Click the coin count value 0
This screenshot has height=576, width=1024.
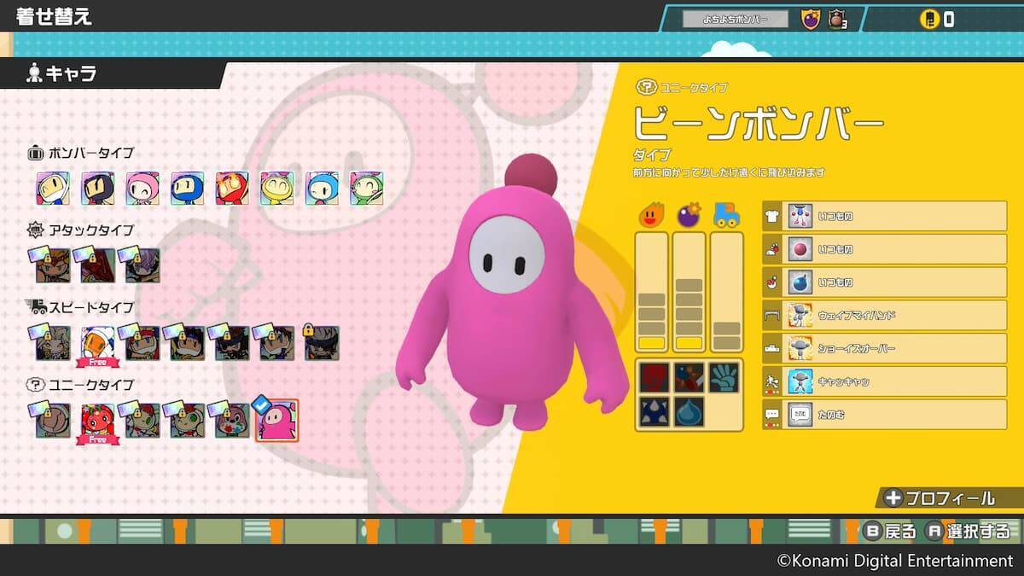click(x=949, y=20)
